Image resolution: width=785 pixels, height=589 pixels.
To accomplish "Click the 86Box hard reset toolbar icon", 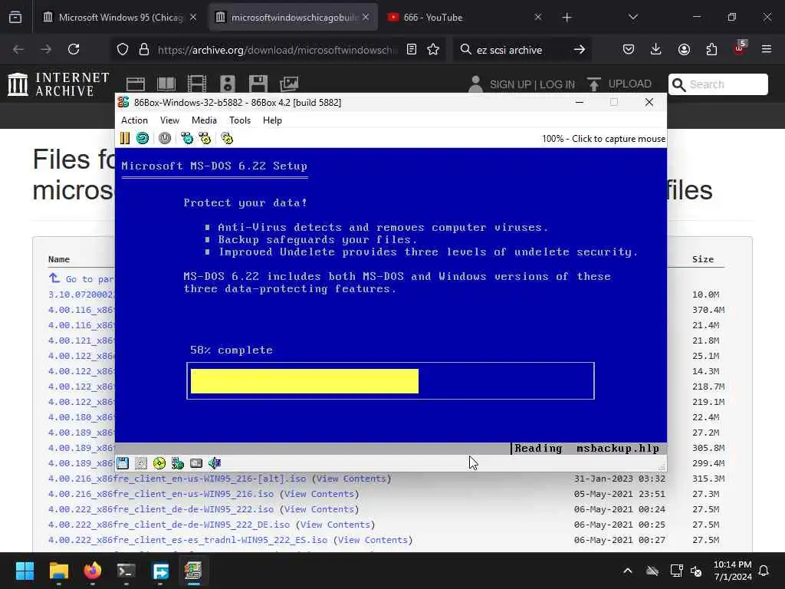I will pos(143,138).
